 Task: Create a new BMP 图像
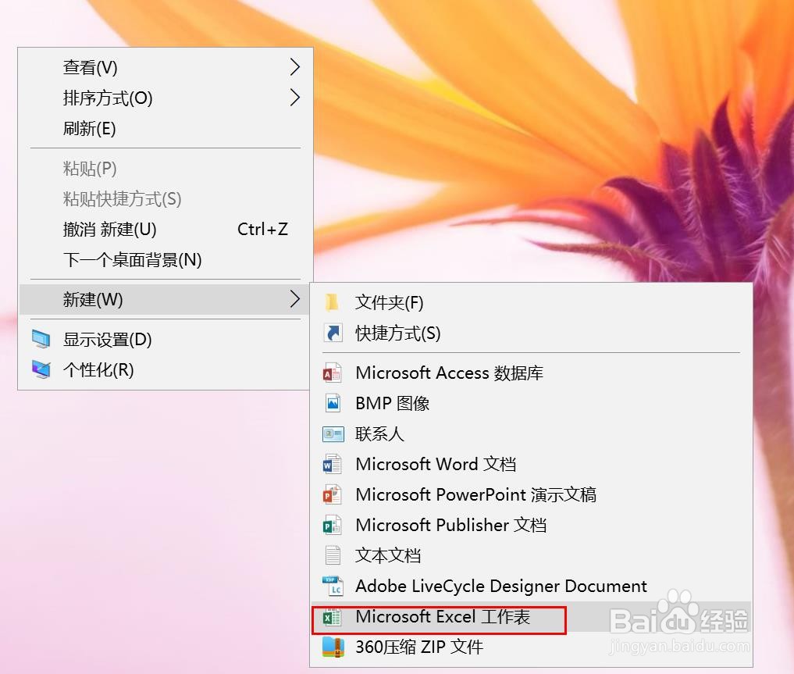(x=531, y=404)
